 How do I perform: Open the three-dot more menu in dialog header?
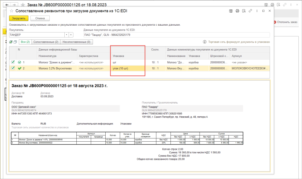click(257, 11)
